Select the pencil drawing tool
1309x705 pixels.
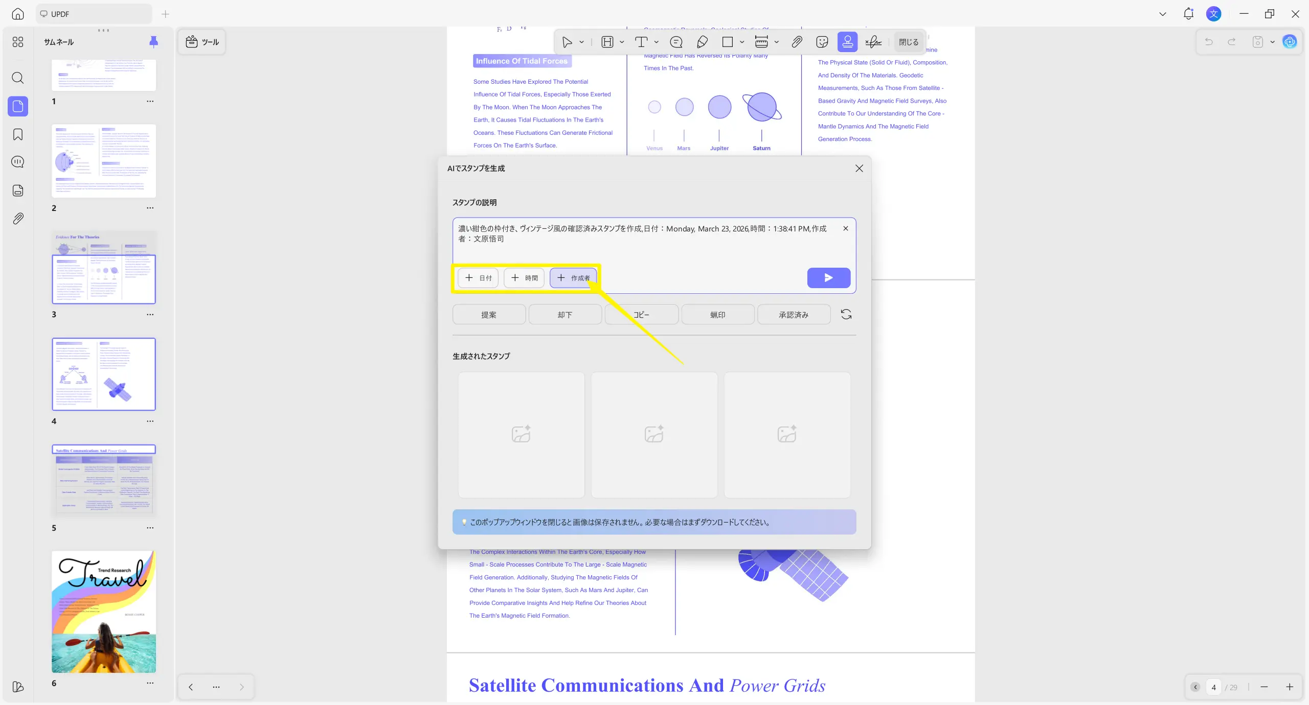[x=703, y=42]
